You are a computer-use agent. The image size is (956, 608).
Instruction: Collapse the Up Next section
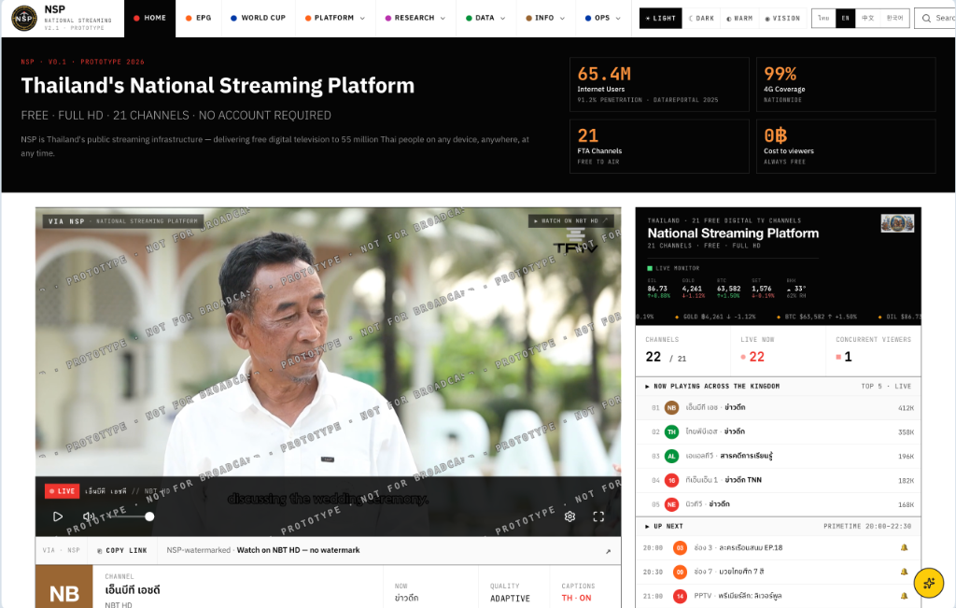pos(647,527)
